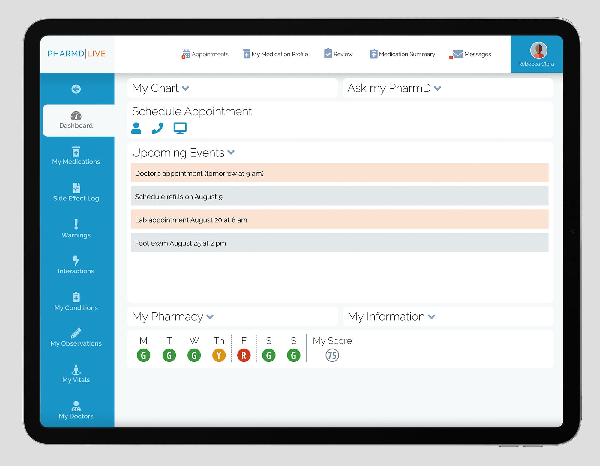600x466 pixels.
Task: Expand the My Chart dropdown
Action: click(x=185, y=88)
